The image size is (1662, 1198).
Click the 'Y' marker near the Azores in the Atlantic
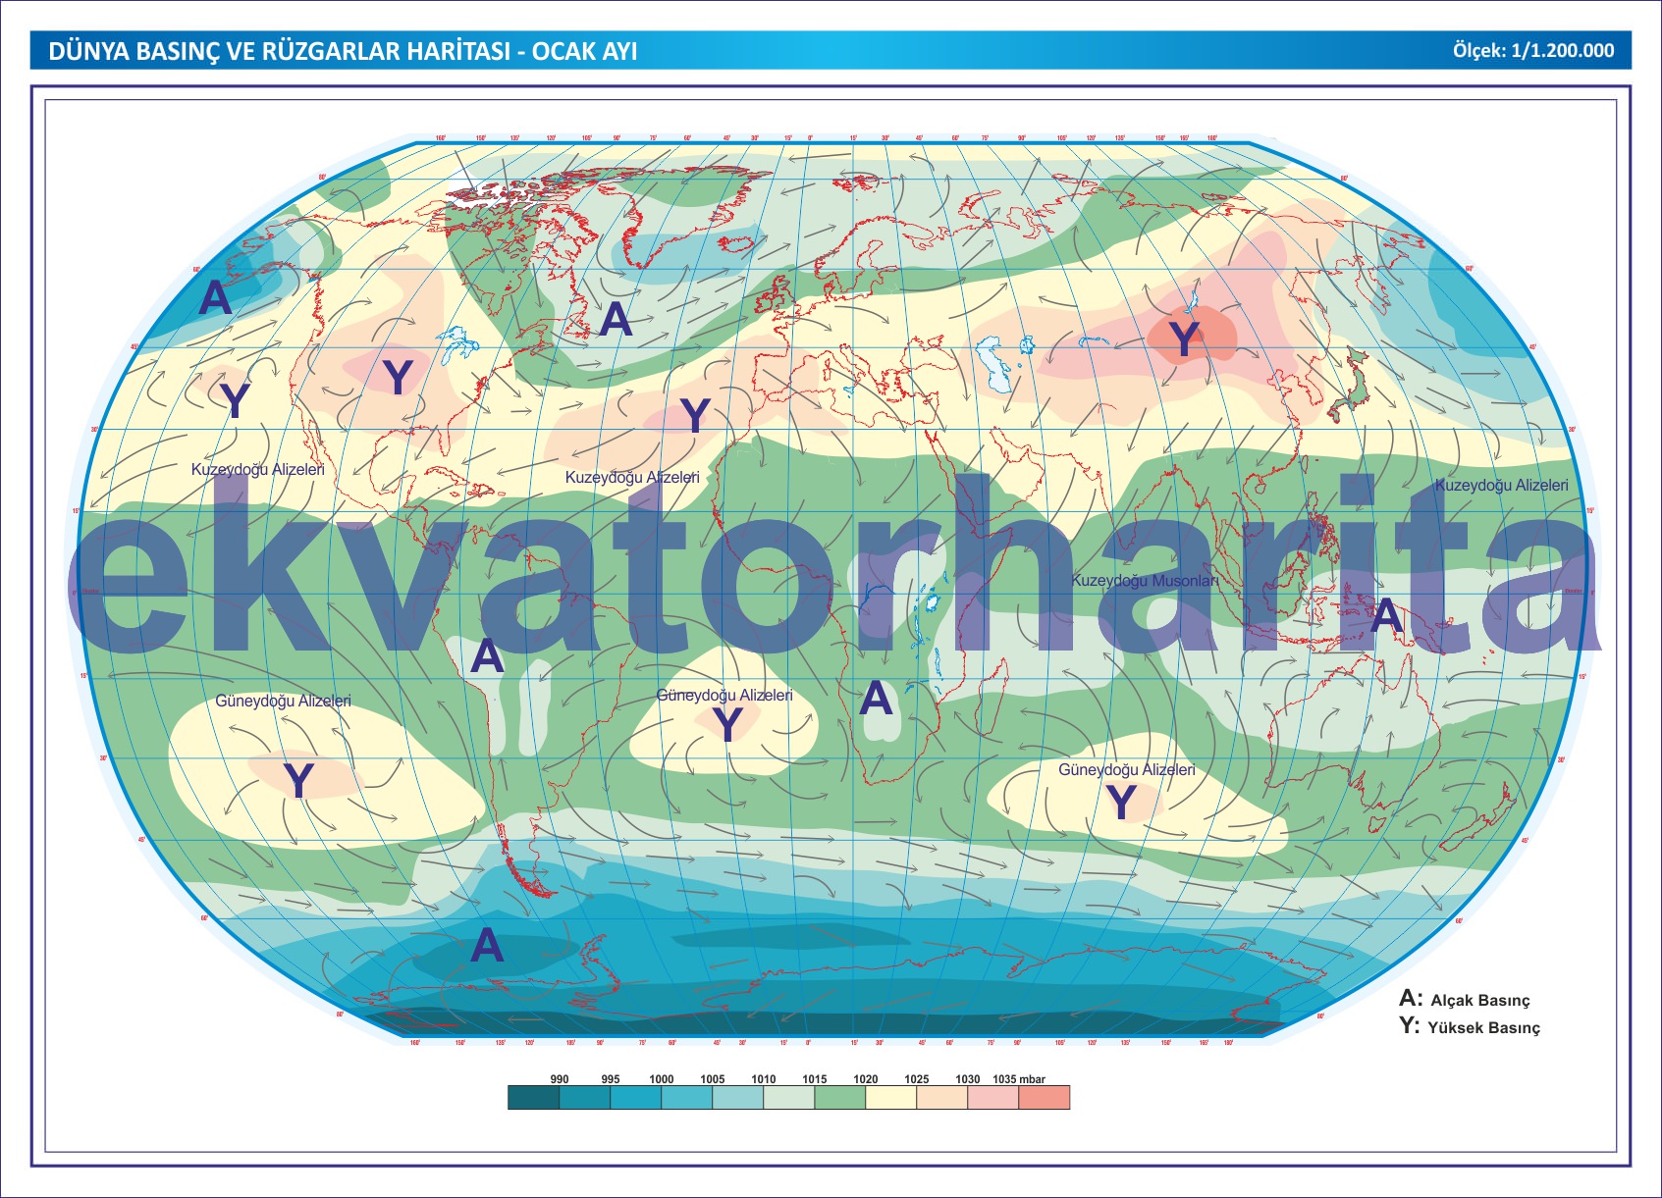695,416
